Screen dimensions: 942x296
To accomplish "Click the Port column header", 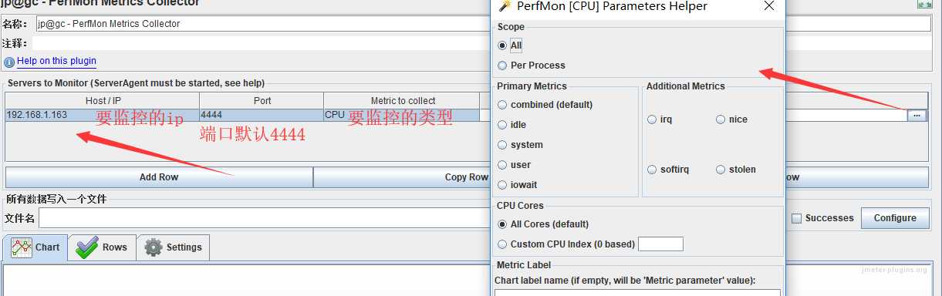I will pos(262,101).
